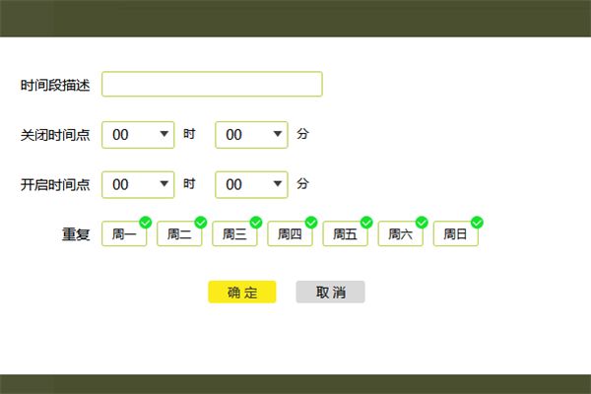The image size is (591, 394).
Task: Click the green checkmark on 周五
Action: coord(366,222)
